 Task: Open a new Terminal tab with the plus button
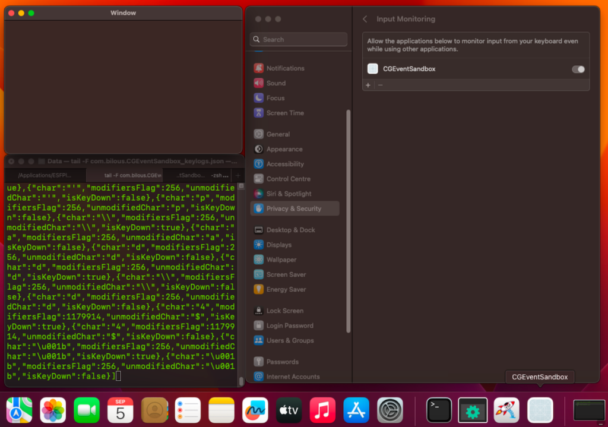click(237, 175)
